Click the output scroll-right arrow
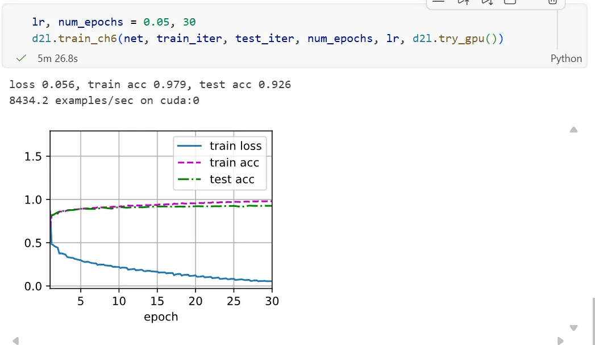 point(560,341)
